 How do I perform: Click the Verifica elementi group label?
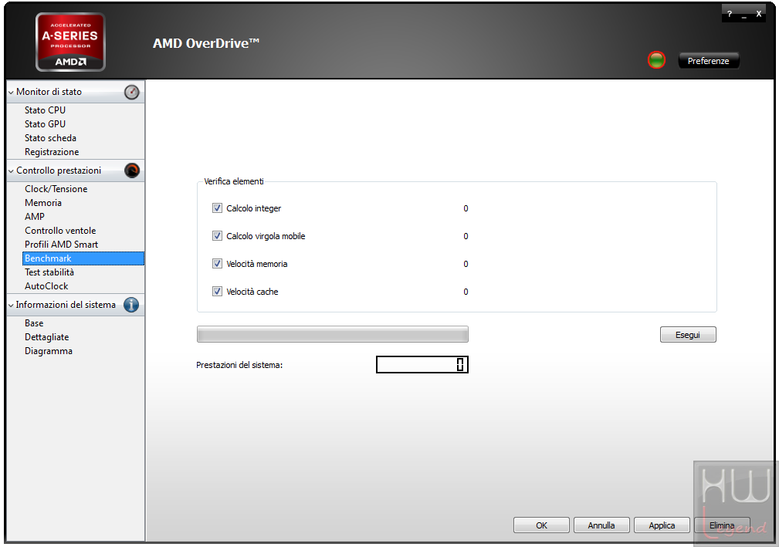tap(233, 181)
